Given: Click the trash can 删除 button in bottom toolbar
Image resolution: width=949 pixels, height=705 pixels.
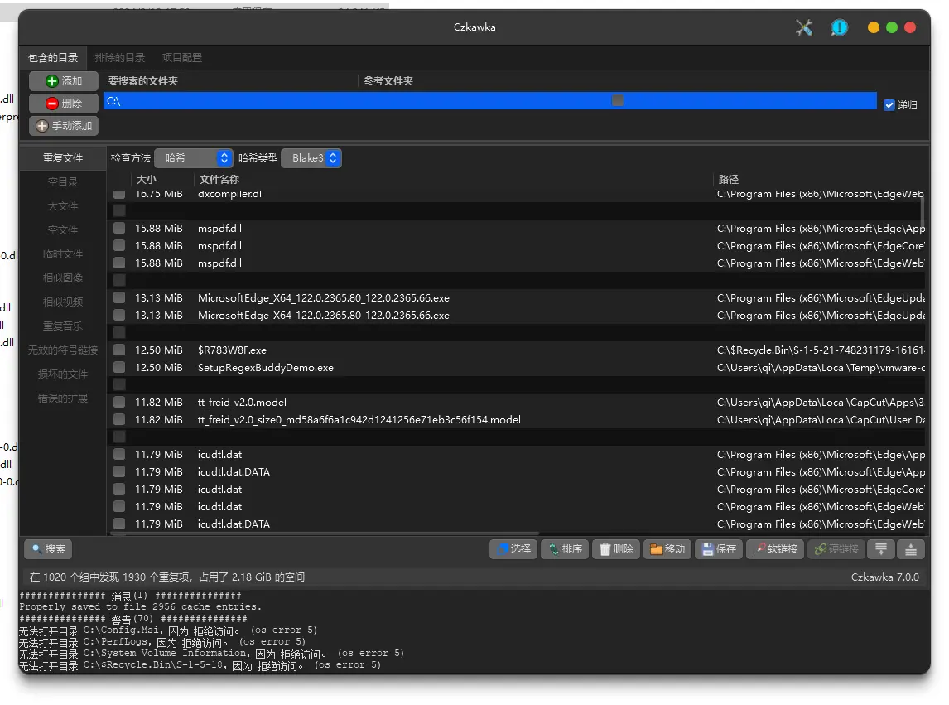Looking at the screenshot, I should point(615,549).
